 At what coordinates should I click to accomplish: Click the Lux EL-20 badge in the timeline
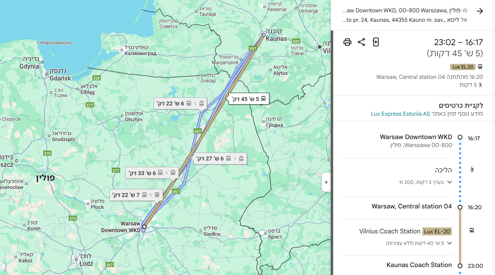[437, 231]
